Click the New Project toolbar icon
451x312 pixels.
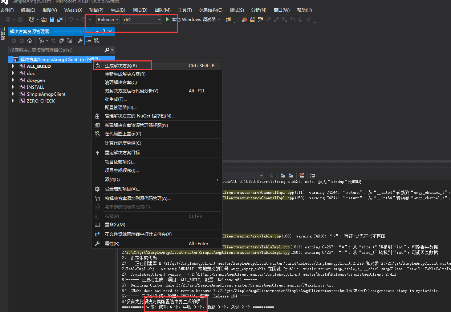32,20
